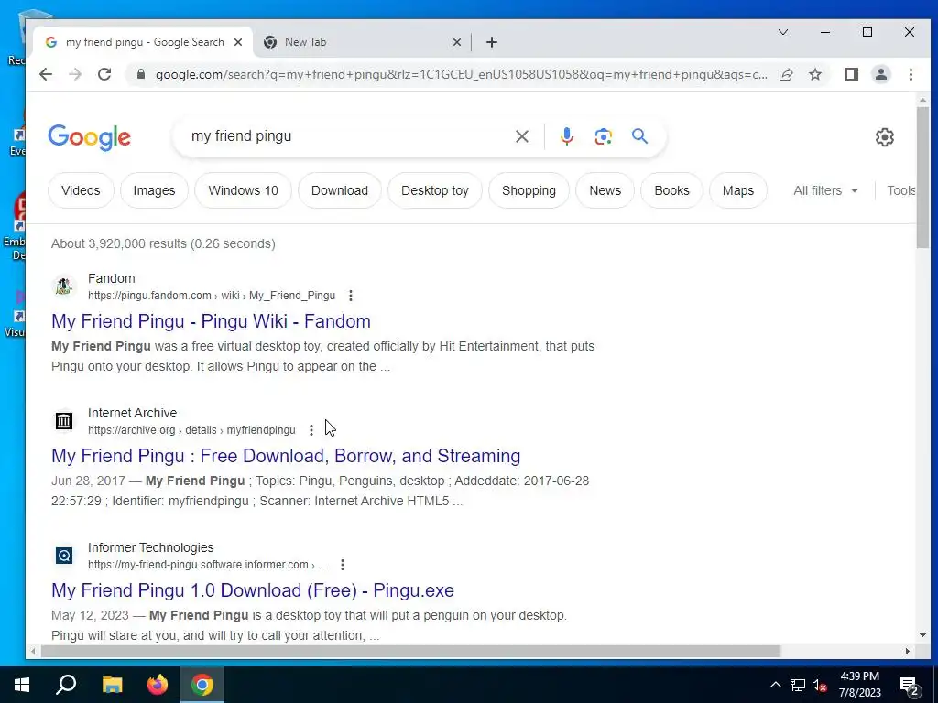
Task: Filter results by Videos
Action: tap(81, 190)
